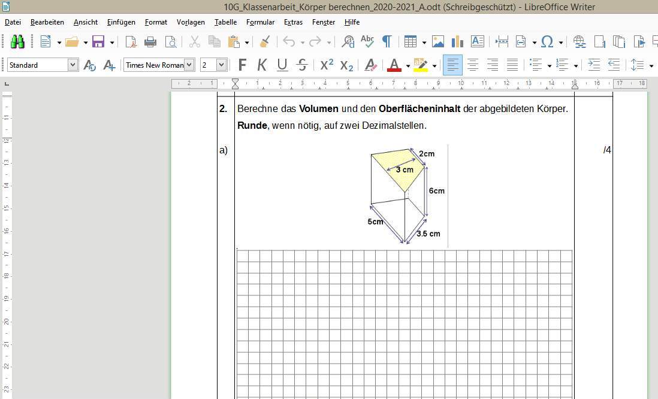Insert a hyperlink
Viewport: 658px width, 399px height.
[579, 41]
